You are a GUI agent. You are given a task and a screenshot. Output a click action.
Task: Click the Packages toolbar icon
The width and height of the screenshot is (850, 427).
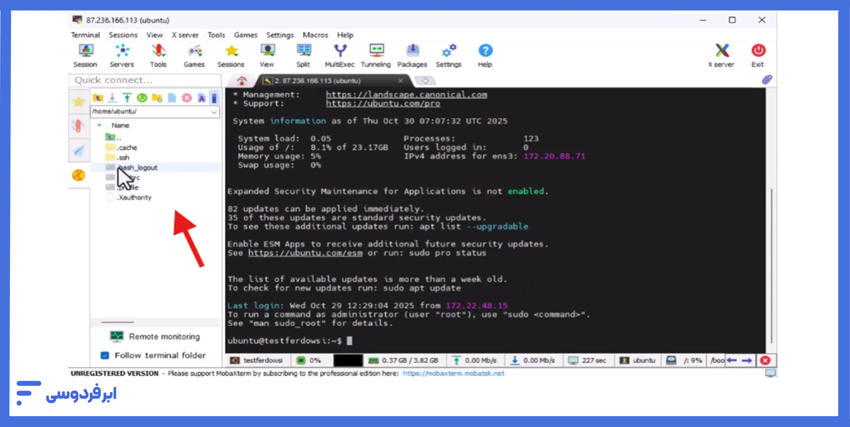click(x=412, y=55)
